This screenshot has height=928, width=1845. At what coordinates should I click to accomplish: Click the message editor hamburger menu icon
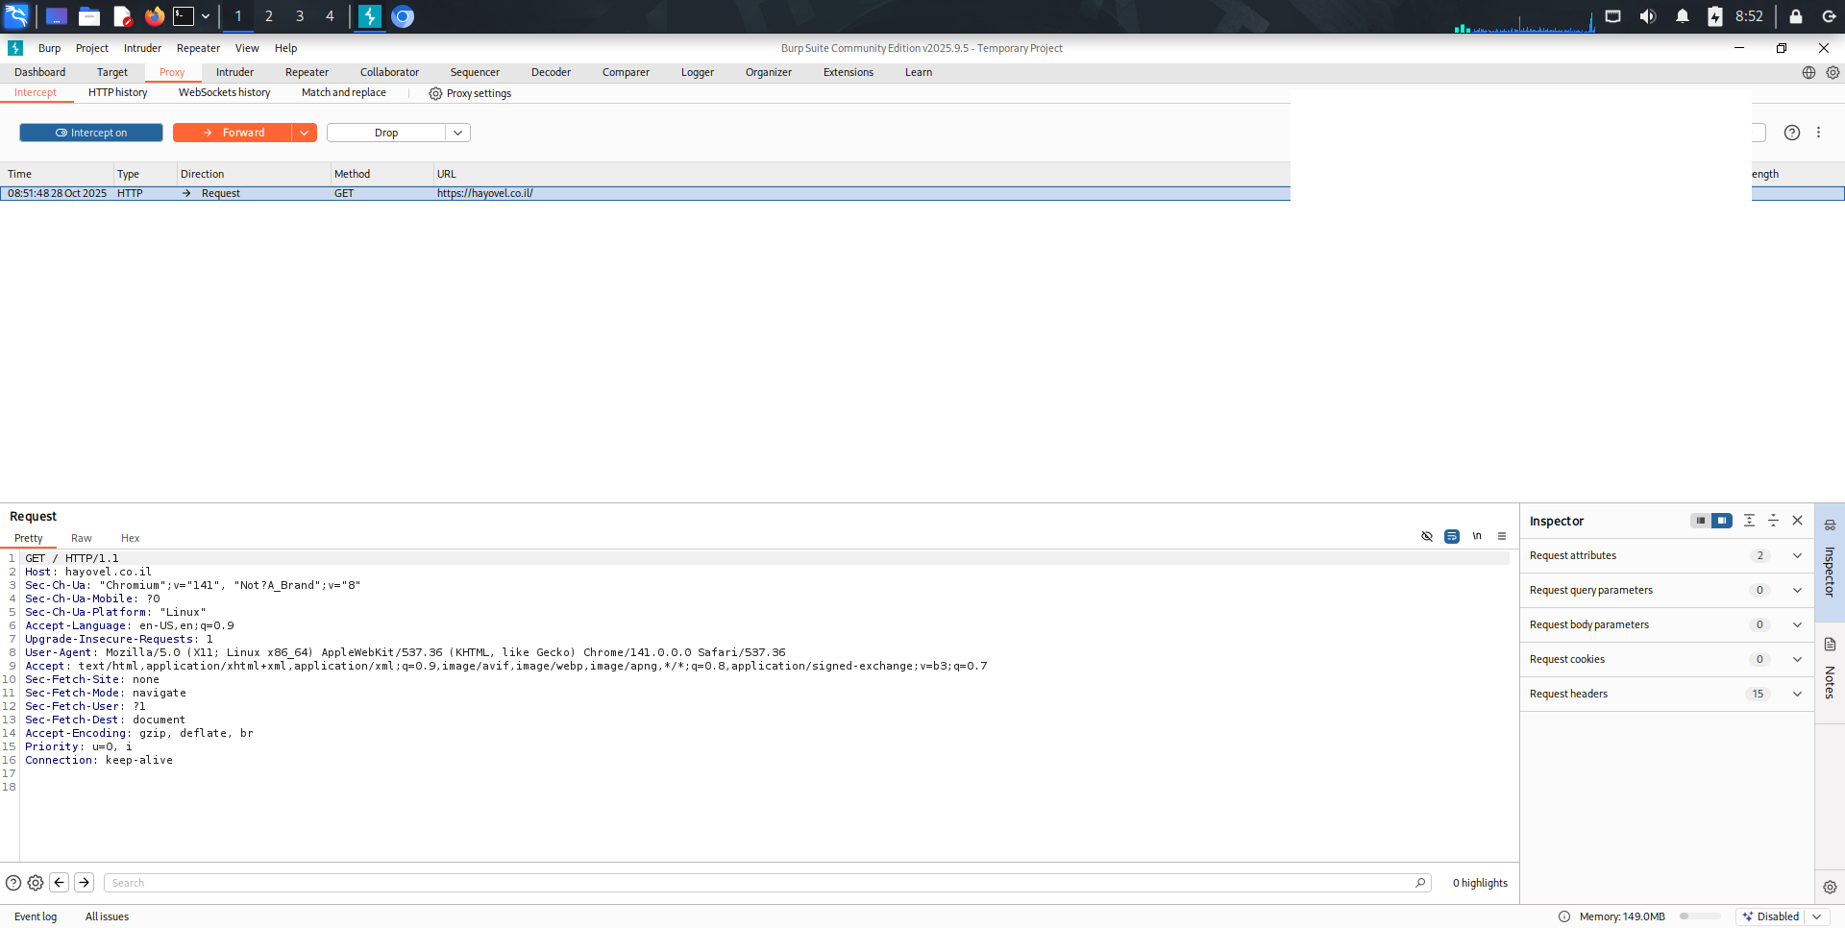[x=1502, y=536]
